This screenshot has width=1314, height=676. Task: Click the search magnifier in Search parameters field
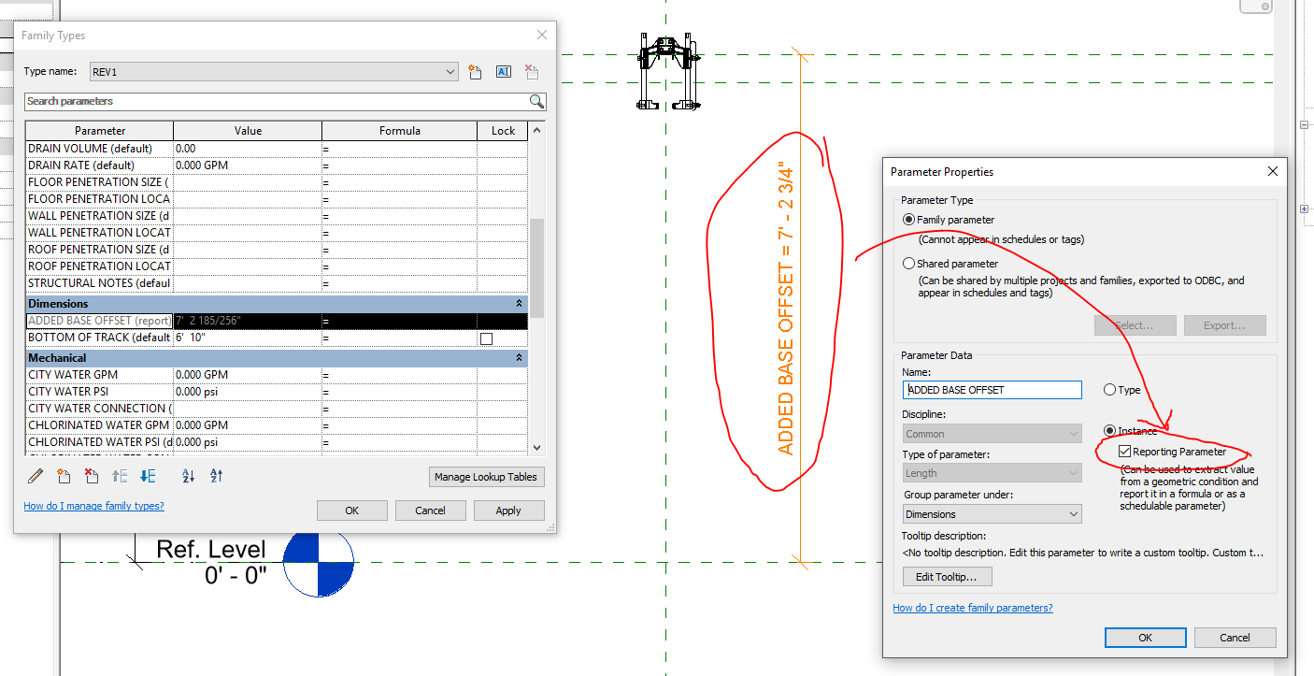click(535, 101)
